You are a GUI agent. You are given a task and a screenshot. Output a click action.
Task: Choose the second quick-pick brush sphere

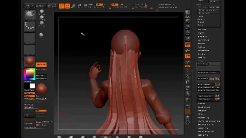[42, 17]
